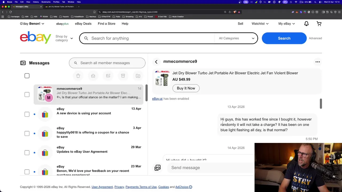Expand the My eBay dropdown
The width and height of the screenshot is (342, 192).
pos(286,24)
